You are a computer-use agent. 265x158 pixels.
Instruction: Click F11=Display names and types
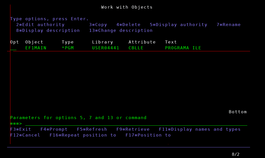pos(200,129)
